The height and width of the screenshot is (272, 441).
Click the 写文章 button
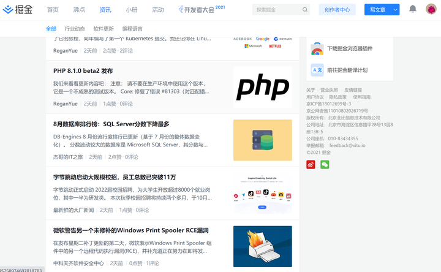378,10
